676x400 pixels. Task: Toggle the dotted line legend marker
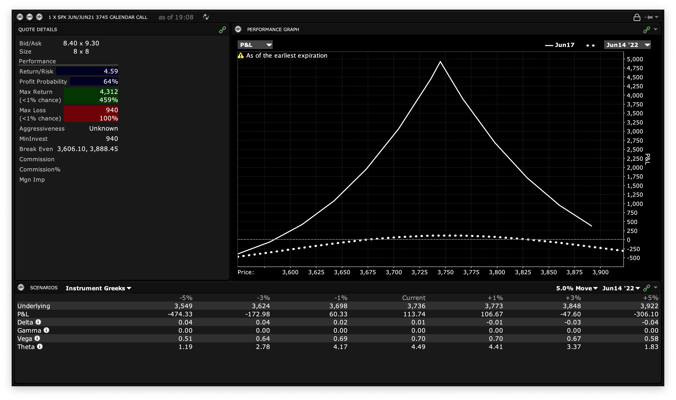(x=590, y=45)
